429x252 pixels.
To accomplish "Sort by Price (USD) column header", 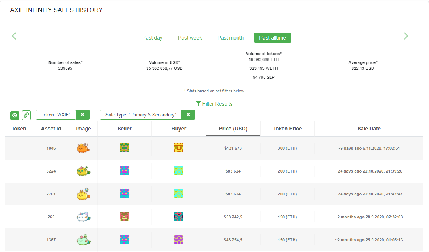I will tap(233, 129).
